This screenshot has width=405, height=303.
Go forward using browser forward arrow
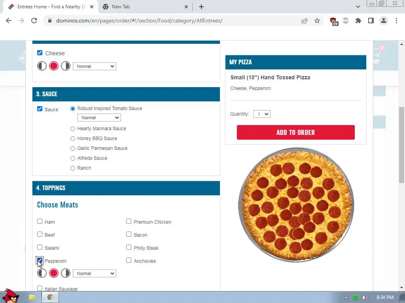[x=21, y=21]
